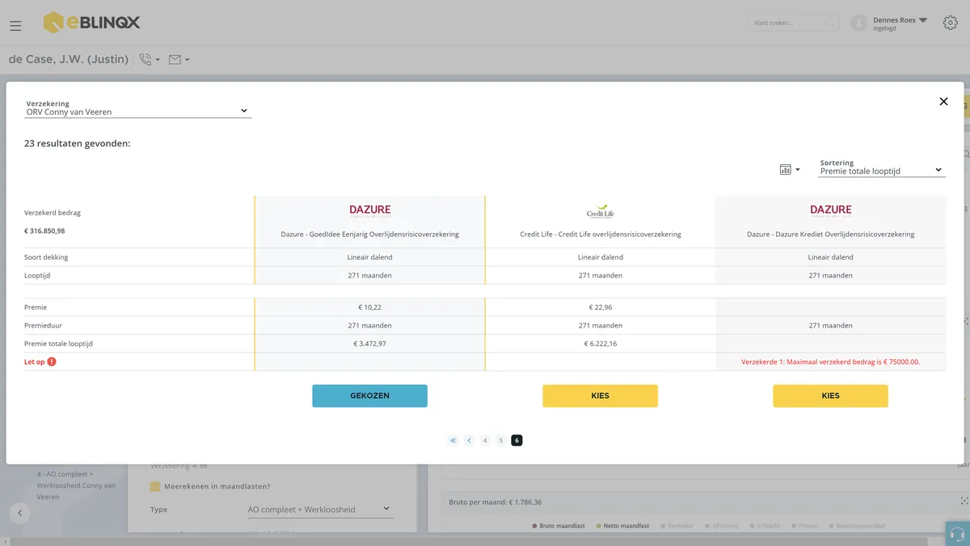Click the GEKOZEN button
The image size is (970, 546).
point(369,396)
